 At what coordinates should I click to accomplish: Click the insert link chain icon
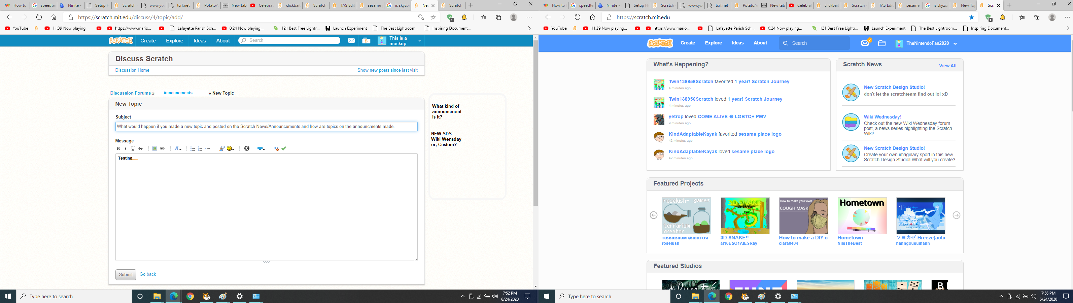[163, 149]
